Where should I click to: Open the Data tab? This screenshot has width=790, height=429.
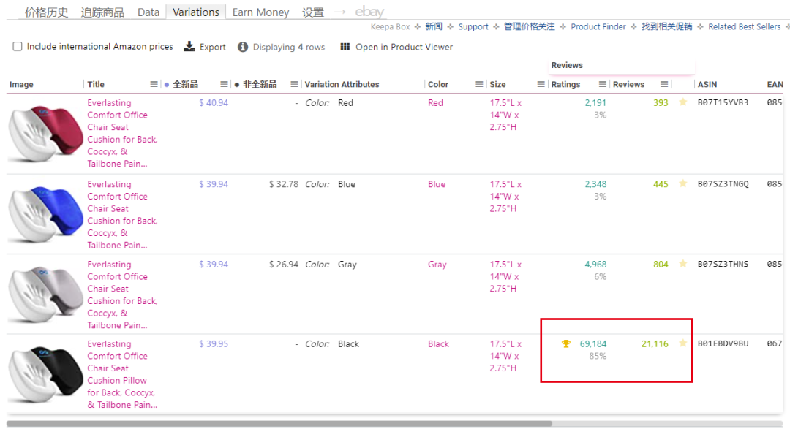148,12
